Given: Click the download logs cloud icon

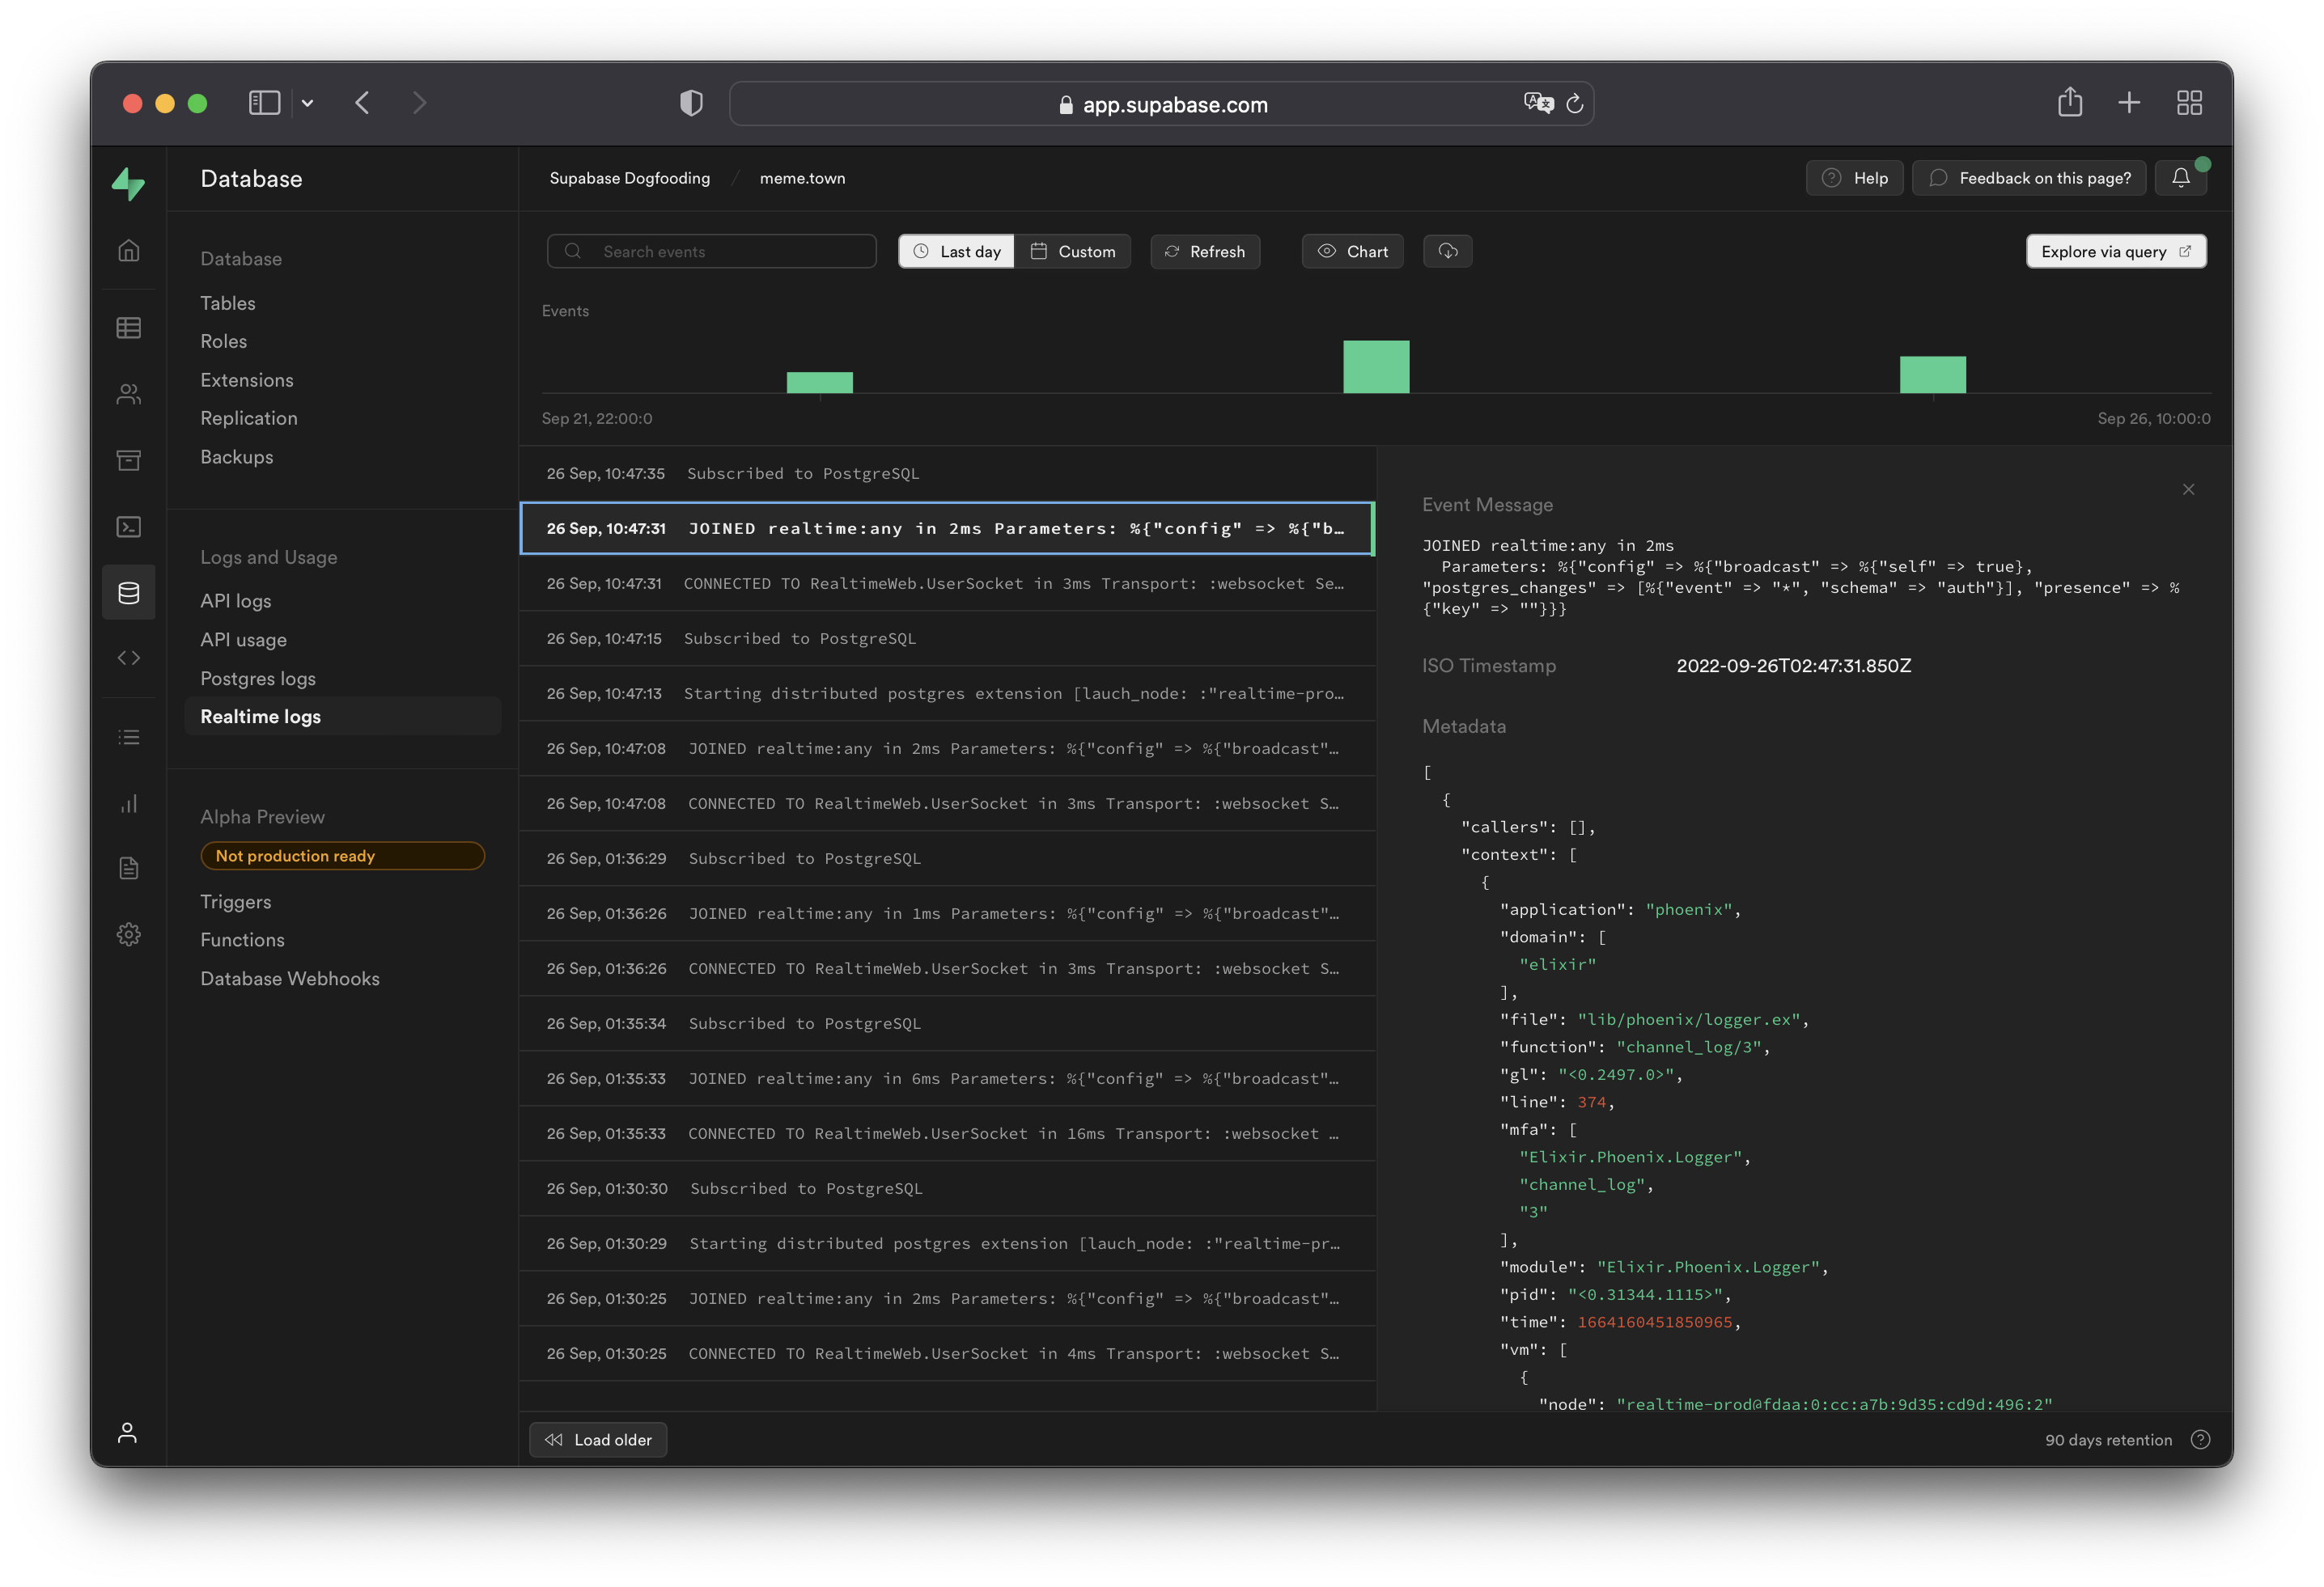Looking at the screenshot, I should tap(1447, 252).
